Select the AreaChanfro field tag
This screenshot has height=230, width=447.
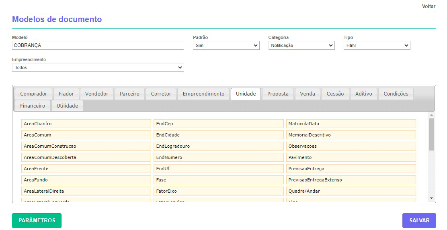point(86,124)
